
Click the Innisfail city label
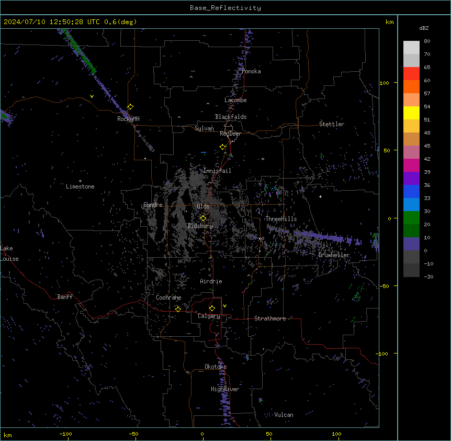click(217, 171)
